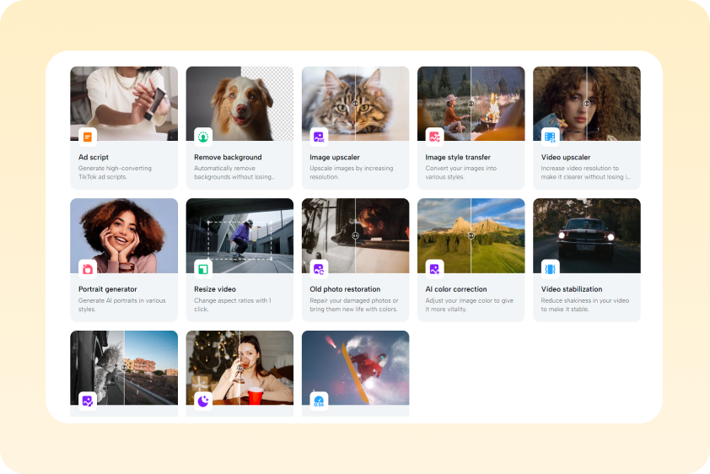
Task: Open the snowboarder thumbnail
Action: 356,368
